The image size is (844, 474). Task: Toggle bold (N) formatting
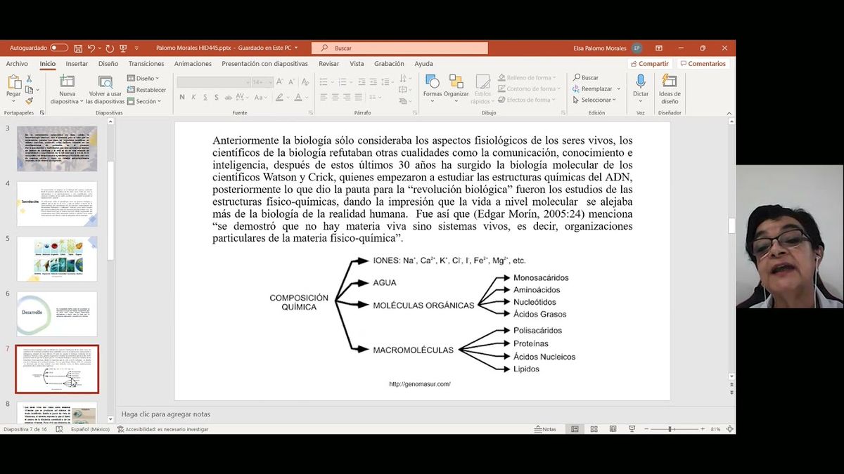pos(182,98)
